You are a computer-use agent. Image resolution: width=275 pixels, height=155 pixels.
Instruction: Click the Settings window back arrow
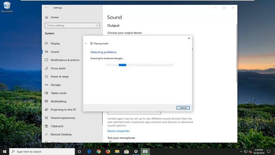46,8
